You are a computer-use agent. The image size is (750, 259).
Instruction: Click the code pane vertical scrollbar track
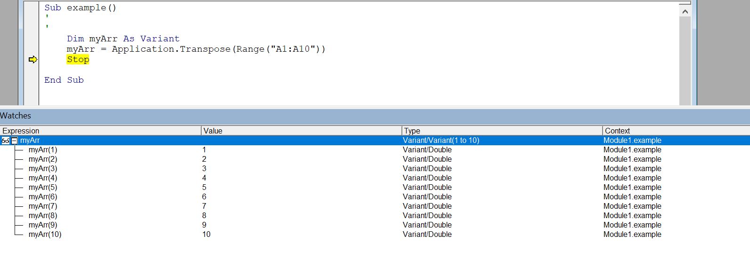point(685,61)
